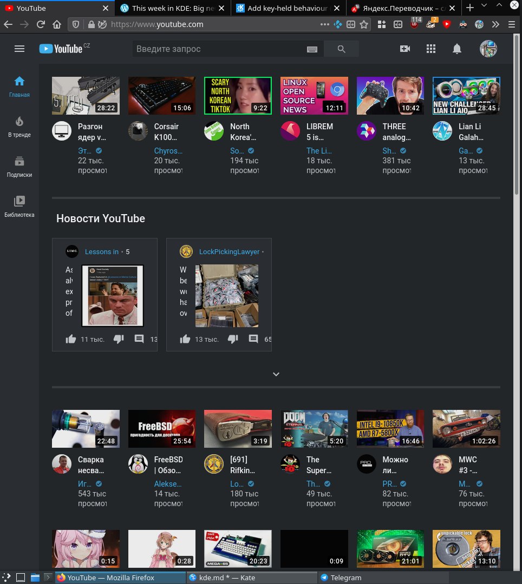Viewport: 522px width, 584px height.
Task: Open the YouTube apps grid
Action: [431, 49]
